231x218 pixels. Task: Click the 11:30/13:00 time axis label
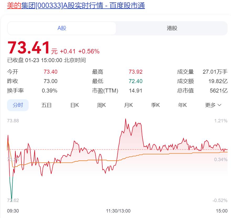(118, 211)
